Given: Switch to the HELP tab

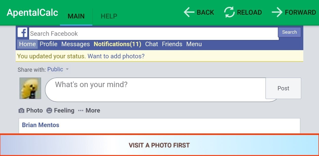Looking at the screenshot, I should click(x=109, y=16).
